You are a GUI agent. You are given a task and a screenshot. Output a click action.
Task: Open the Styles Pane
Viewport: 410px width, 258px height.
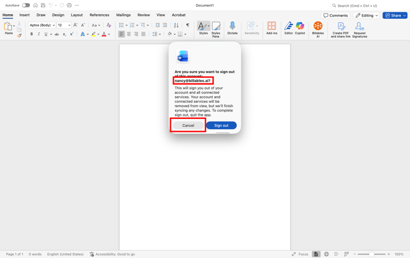click(x=216, y=28)
